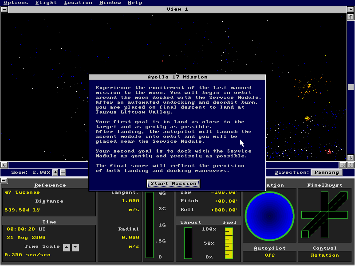Click the radial velocity 0.000 value
355x266 pixels.
(130, 238)
